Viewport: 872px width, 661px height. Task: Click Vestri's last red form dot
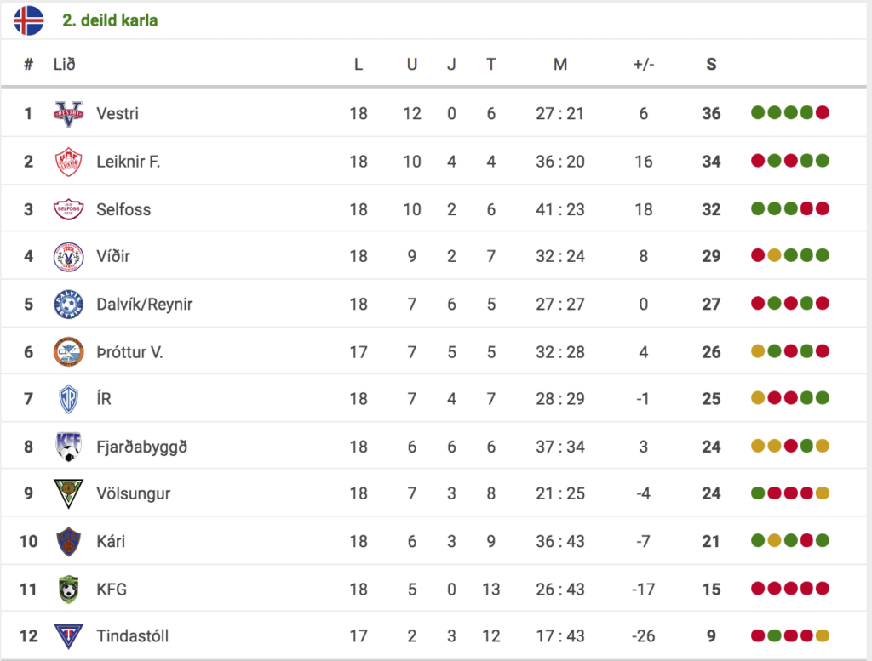(x=823, y=113)
